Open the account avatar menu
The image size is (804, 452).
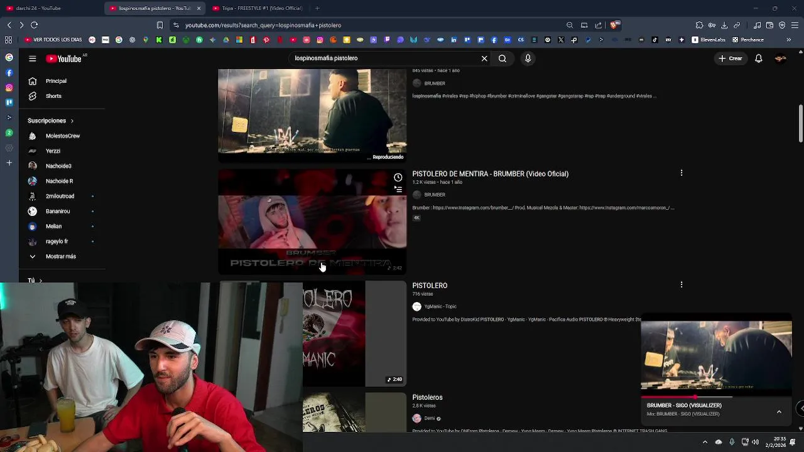coord(781,58)
